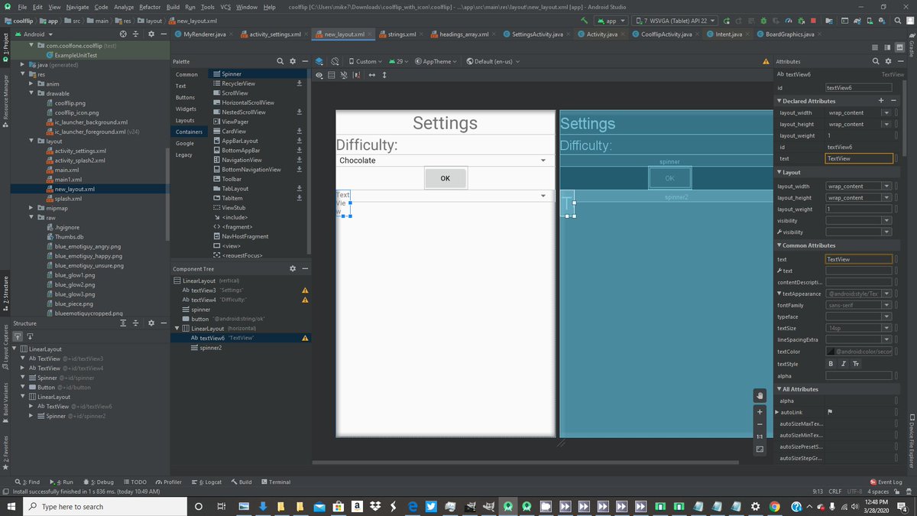This screenshot has height=516, width=917.
Task: Open the Event Log
Action: click(x=886, y=482)
